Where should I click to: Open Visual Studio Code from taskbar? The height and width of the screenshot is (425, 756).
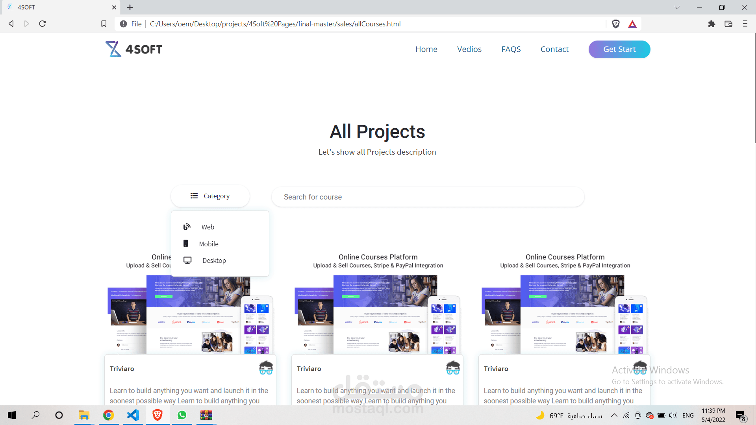tap(133, 415)
